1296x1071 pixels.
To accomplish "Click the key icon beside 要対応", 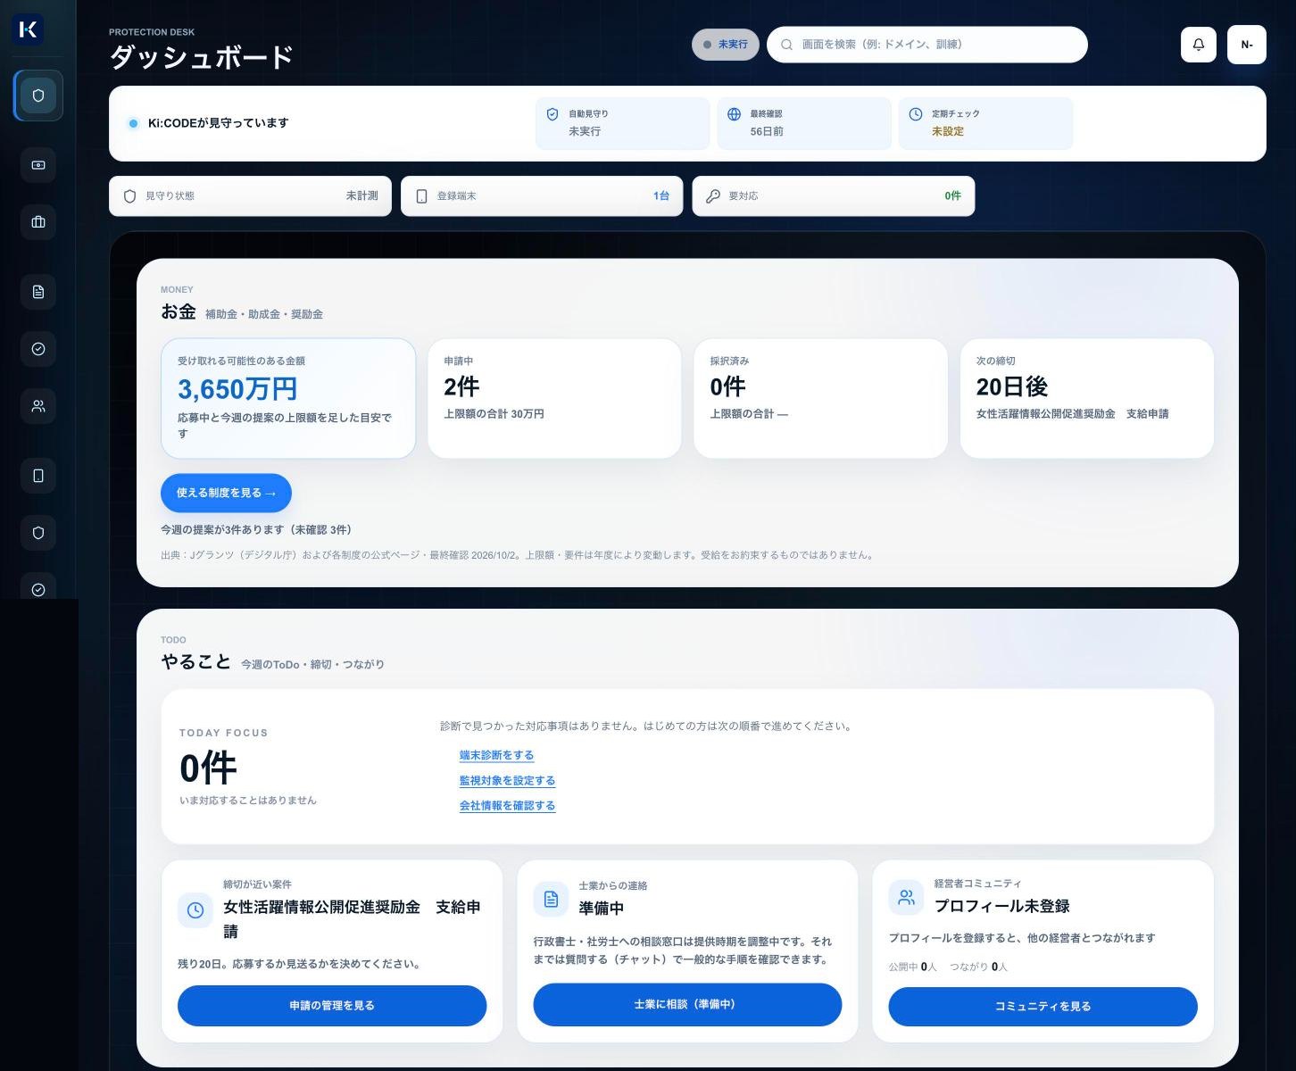I will pos(713,196).
